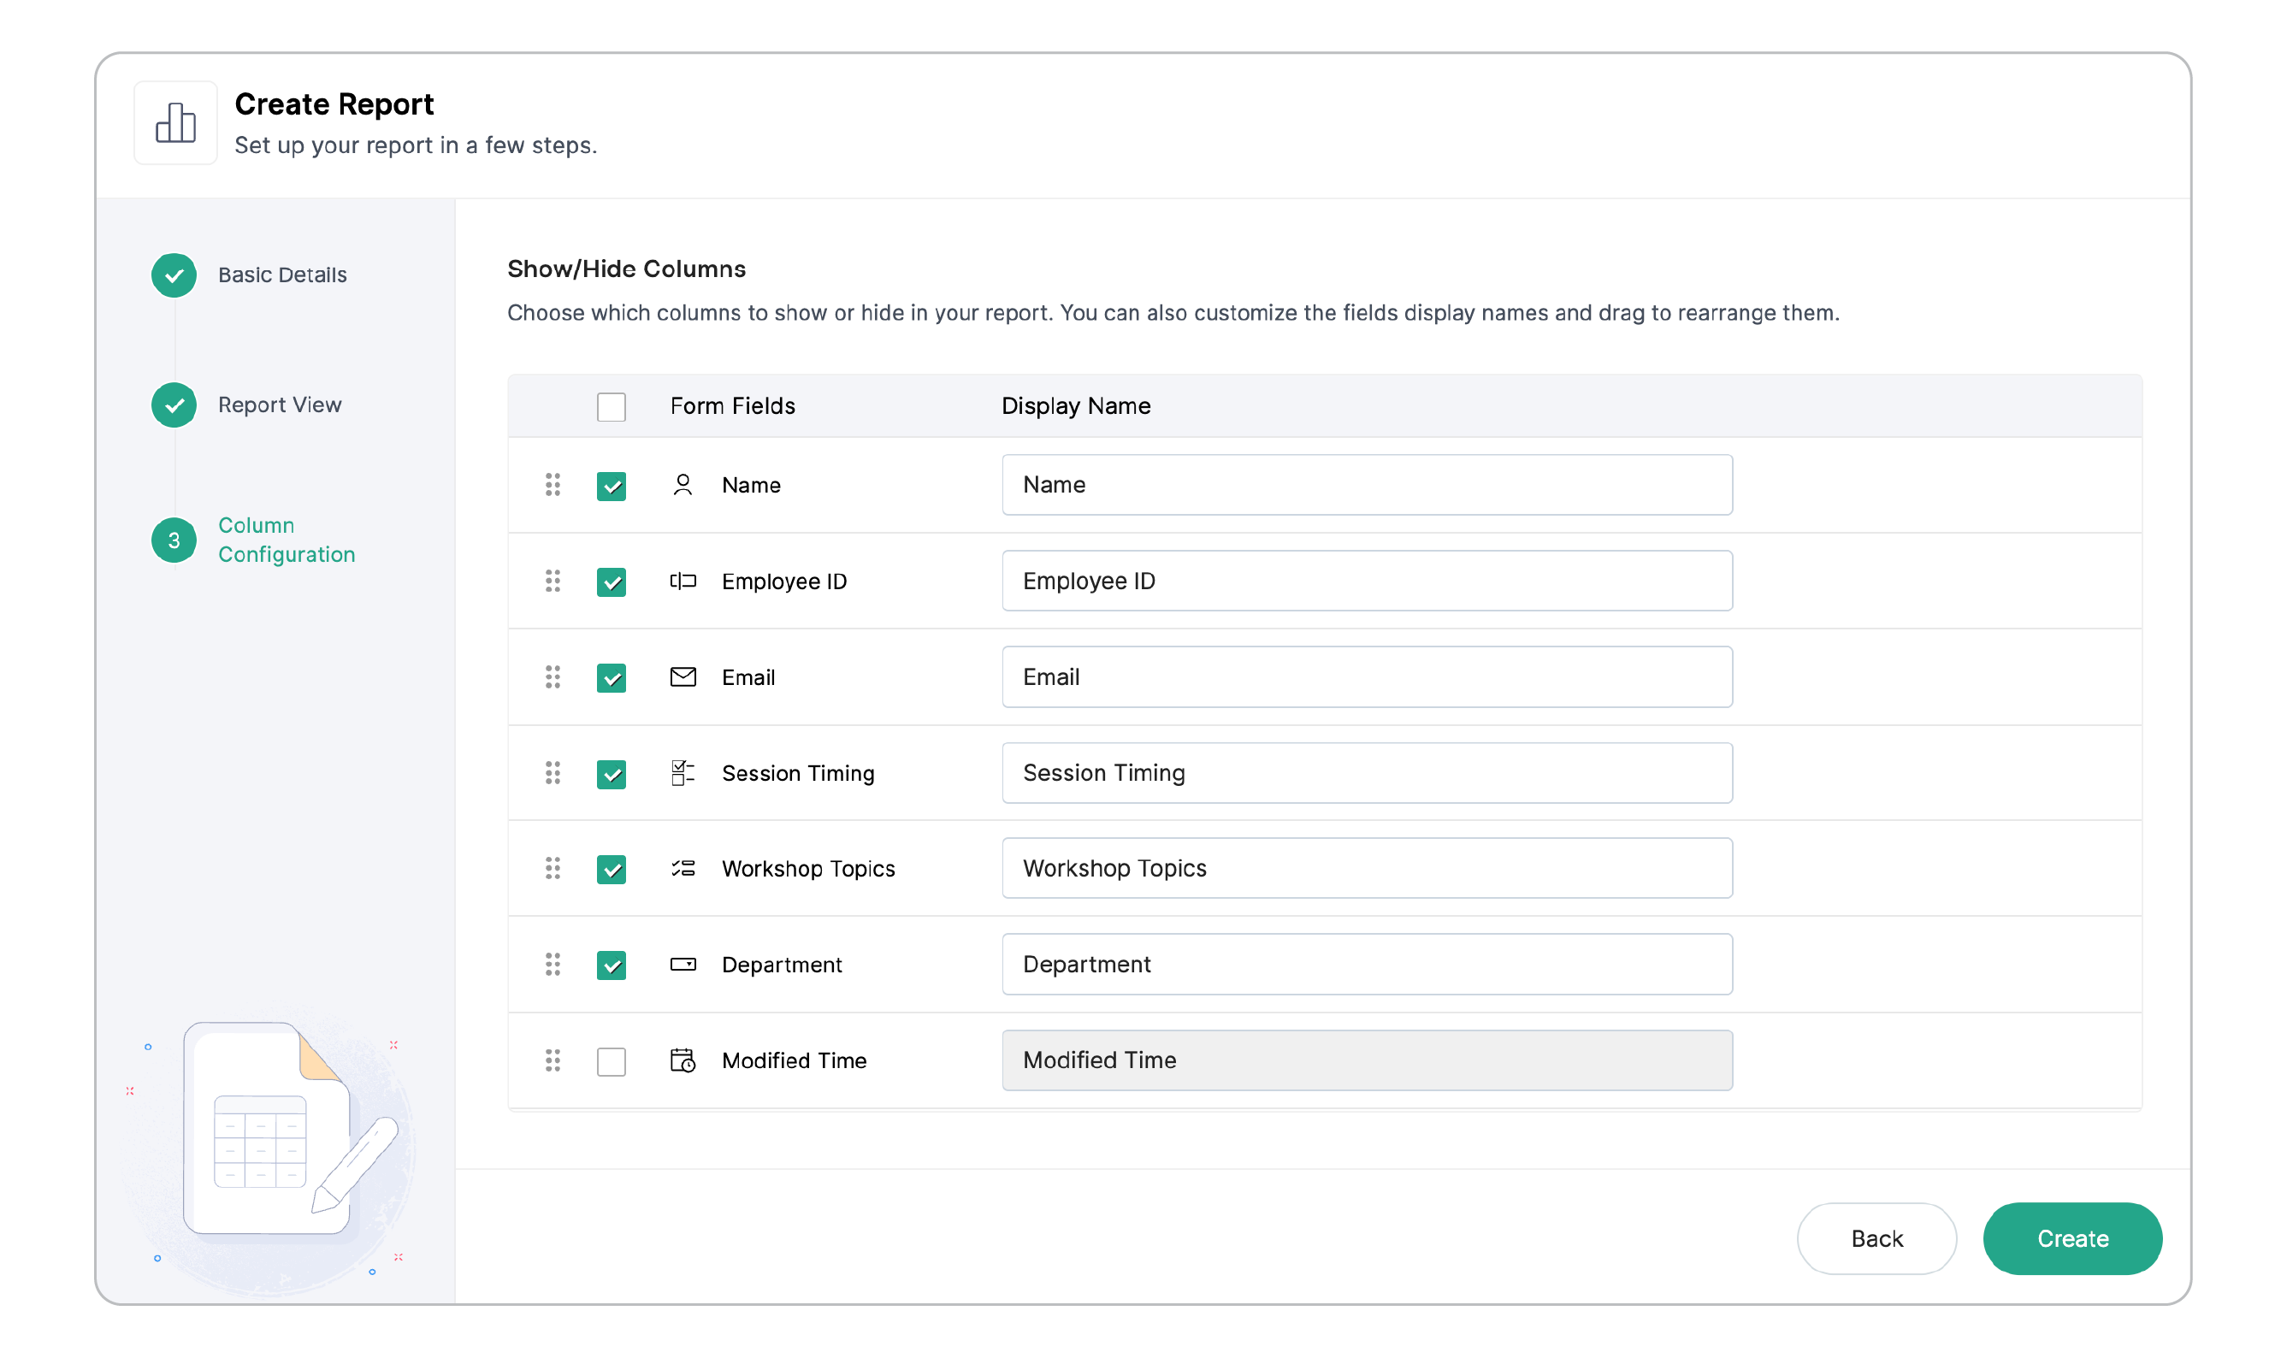
Task: Click the checklist icon beside Session Timing
Action: click(x=683, y=773)
